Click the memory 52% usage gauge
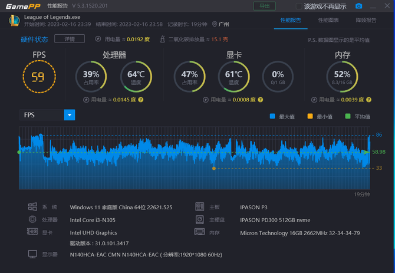Screen dimensions: 395x273 point(342,77)
